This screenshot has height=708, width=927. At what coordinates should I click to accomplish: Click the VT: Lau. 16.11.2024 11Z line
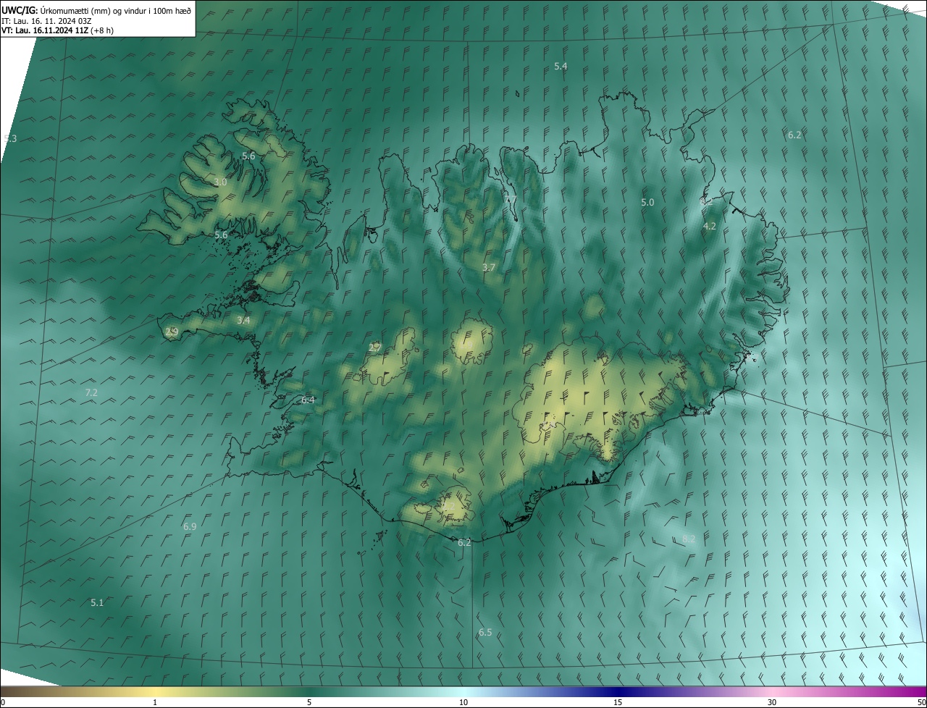pos(57,30)
